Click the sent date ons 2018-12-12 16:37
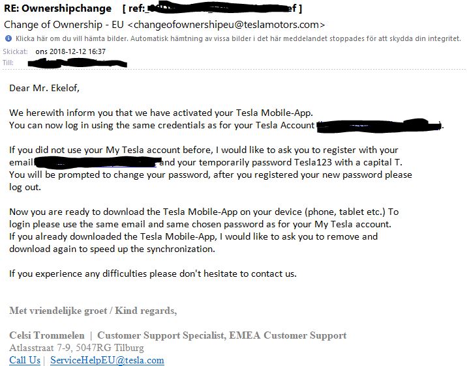 [x=70, y=51]
